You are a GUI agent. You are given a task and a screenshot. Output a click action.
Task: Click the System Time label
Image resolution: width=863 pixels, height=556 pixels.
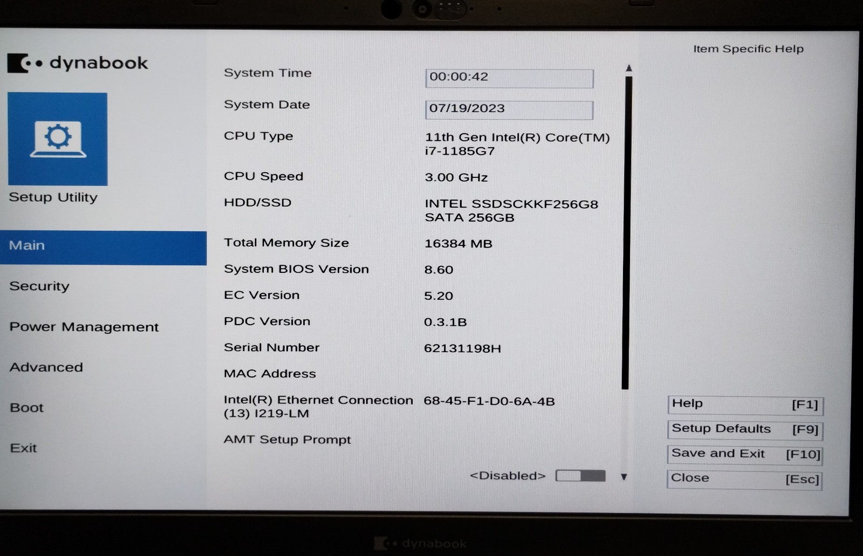click(x=268, y=73)
